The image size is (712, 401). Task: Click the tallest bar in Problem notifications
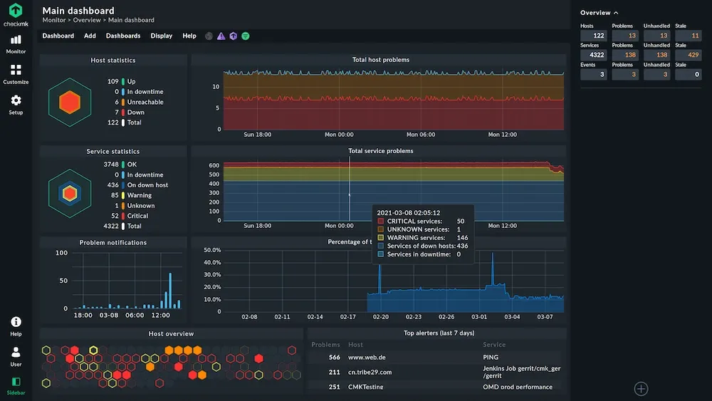pos(170,291)
